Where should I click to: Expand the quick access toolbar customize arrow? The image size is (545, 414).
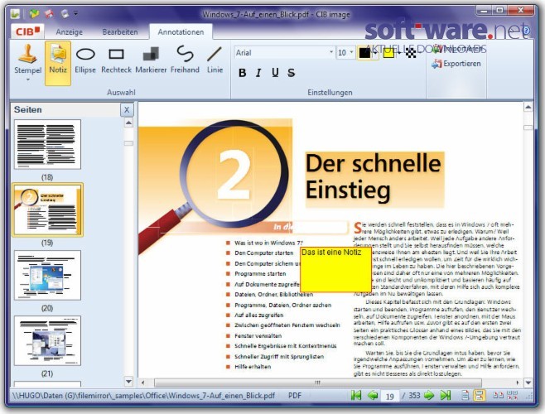point(75,14)
